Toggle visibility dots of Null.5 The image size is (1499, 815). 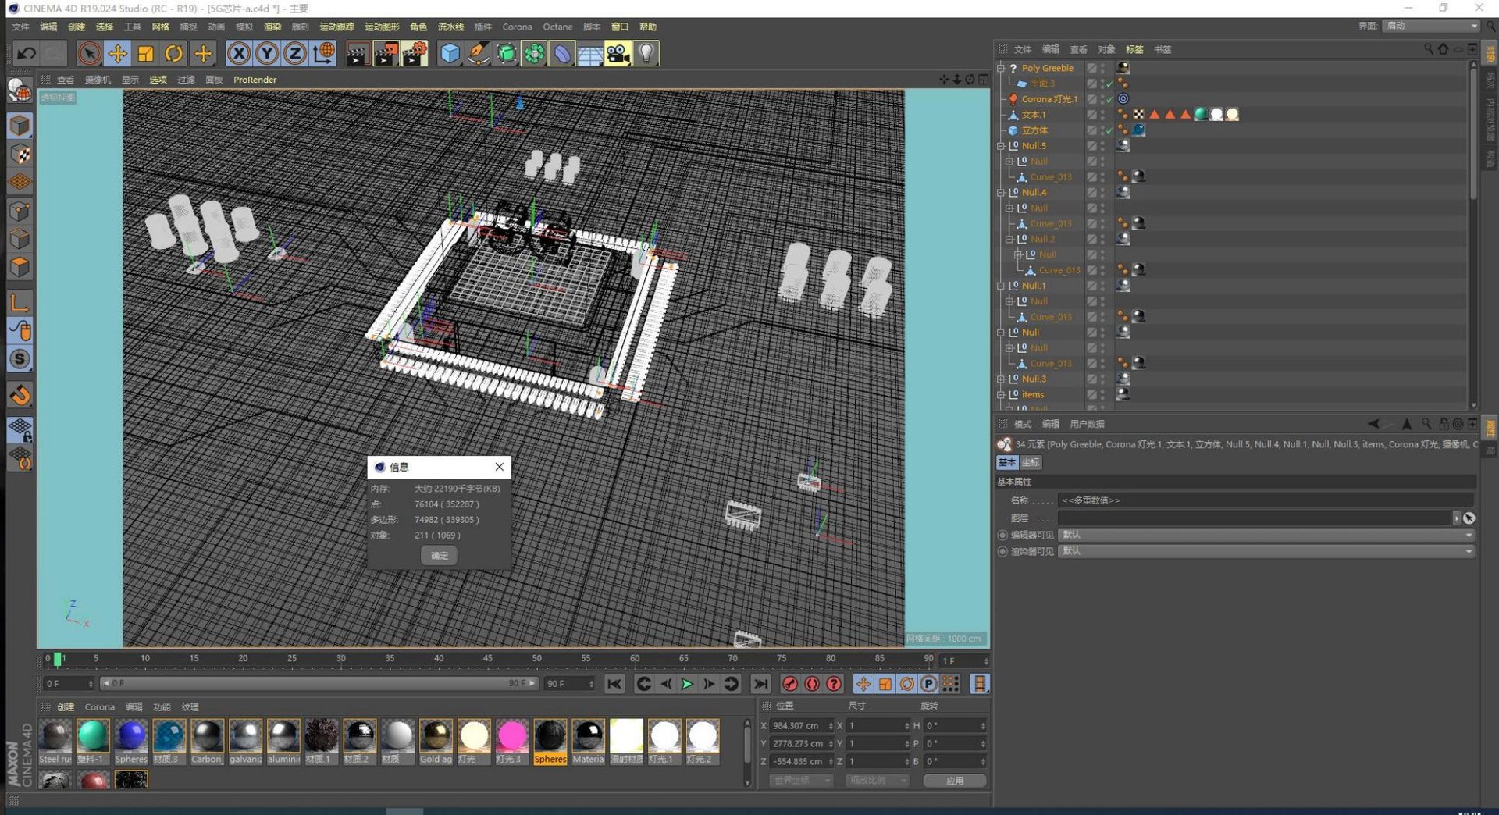point(1102,146)
